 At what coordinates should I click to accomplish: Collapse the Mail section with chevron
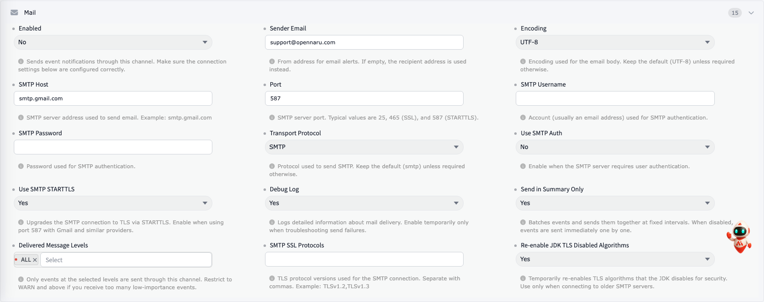tap(751, 13)
